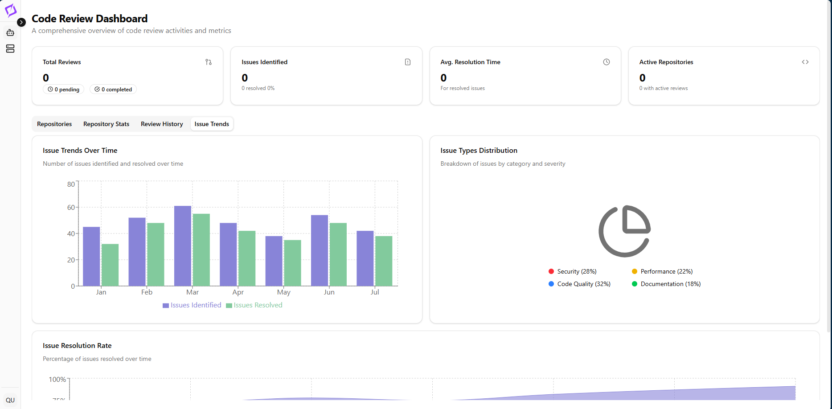The width and height of the screenshot is (832, 409).
Task: Click the 'For resolved issues' text
Action: (463, 88)
